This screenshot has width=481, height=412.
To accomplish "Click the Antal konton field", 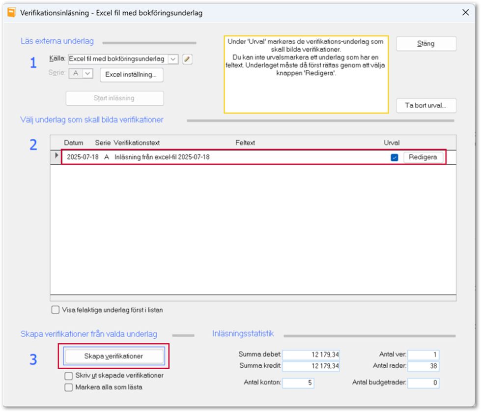I will [x=298, y=383].
